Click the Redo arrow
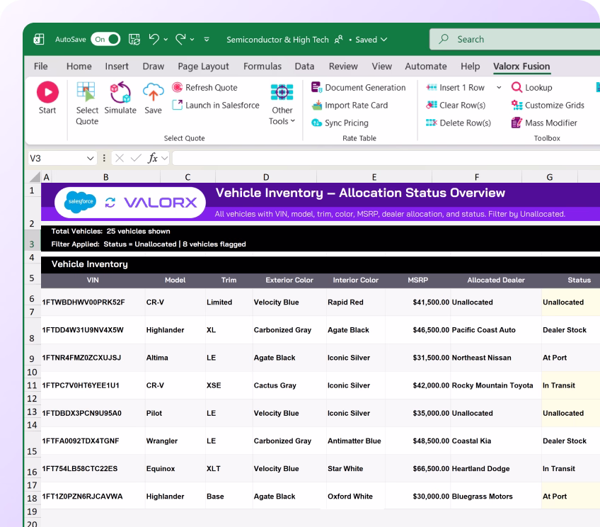The height and width of the screenshot is (527, 600). pos(180,39)
